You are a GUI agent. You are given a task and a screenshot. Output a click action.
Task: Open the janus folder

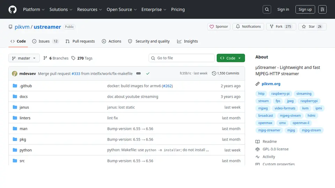24,107
